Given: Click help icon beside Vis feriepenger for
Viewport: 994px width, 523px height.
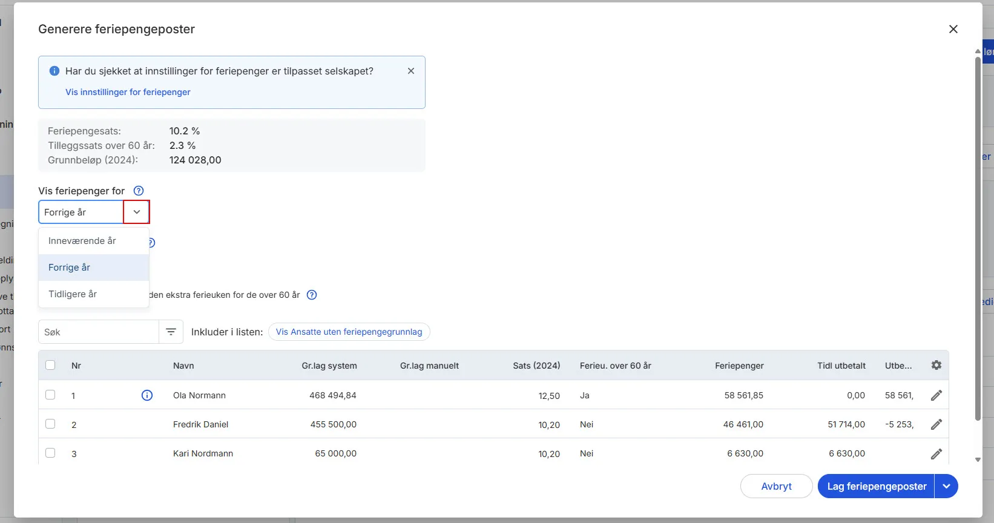Looking at the screenshot, I should click(139, 191).
